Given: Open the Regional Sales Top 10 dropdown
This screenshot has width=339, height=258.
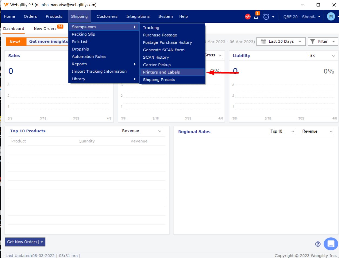Looking at the screenshot, I should pyautogui.click(x=282, y=131).
